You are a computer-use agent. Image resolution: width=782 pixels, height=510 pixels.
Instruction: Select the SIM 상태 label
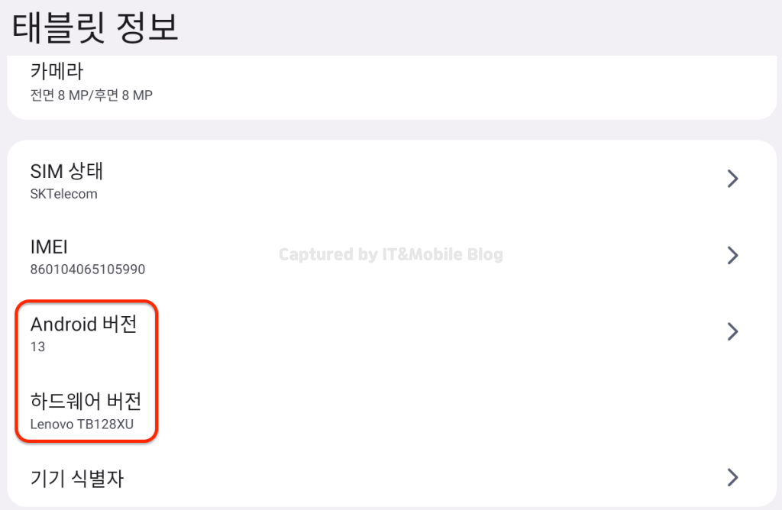66,172
